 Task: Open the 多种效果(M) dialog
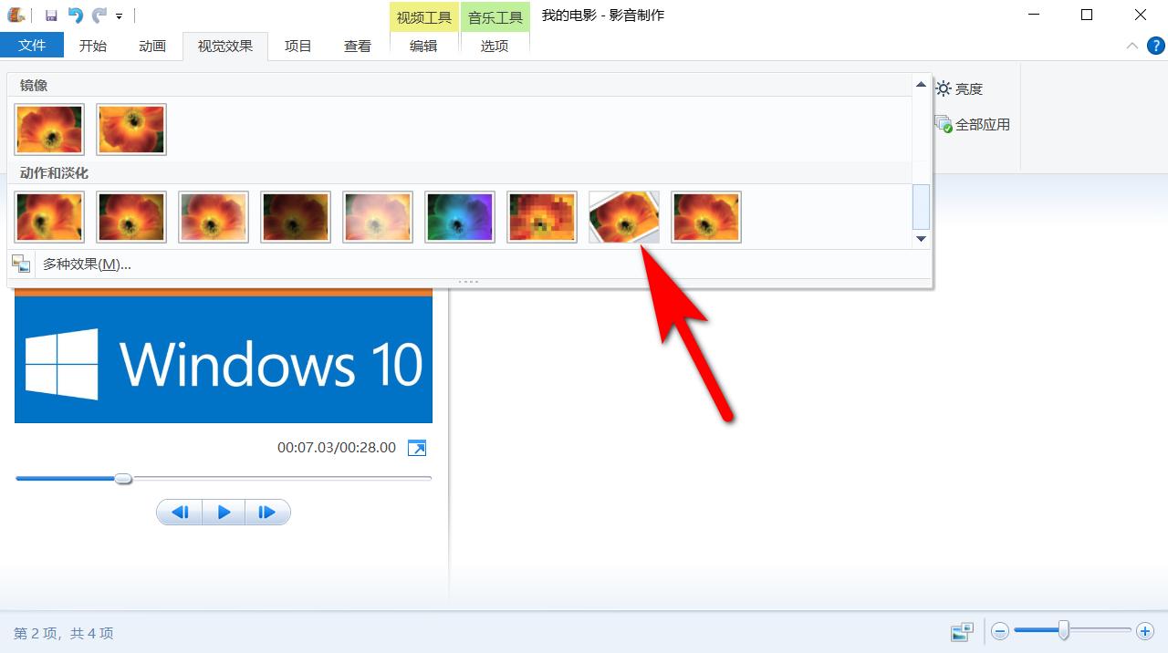coord(89,264)
